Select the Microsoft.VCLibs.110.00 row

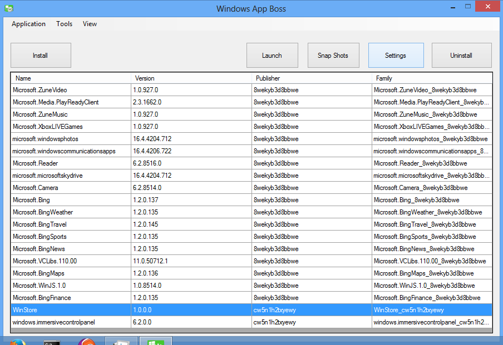(x=251, y=261)
